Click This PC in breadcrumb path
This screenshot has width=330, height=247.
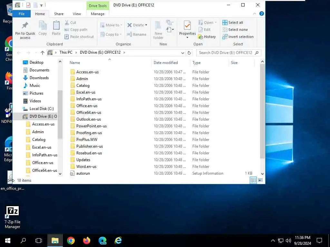[x=66, y=52]
